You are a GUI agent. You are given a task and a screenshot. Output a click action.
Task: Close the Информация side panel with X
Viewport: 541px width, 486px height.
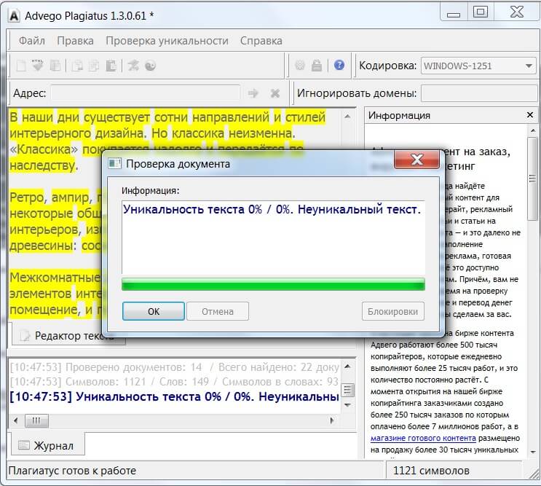click(530, 115)
